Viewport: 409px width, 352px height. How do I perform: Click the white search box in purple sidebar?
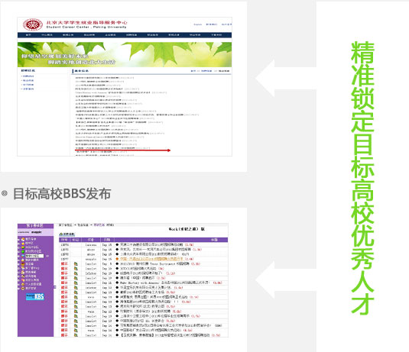click(34, 256)
